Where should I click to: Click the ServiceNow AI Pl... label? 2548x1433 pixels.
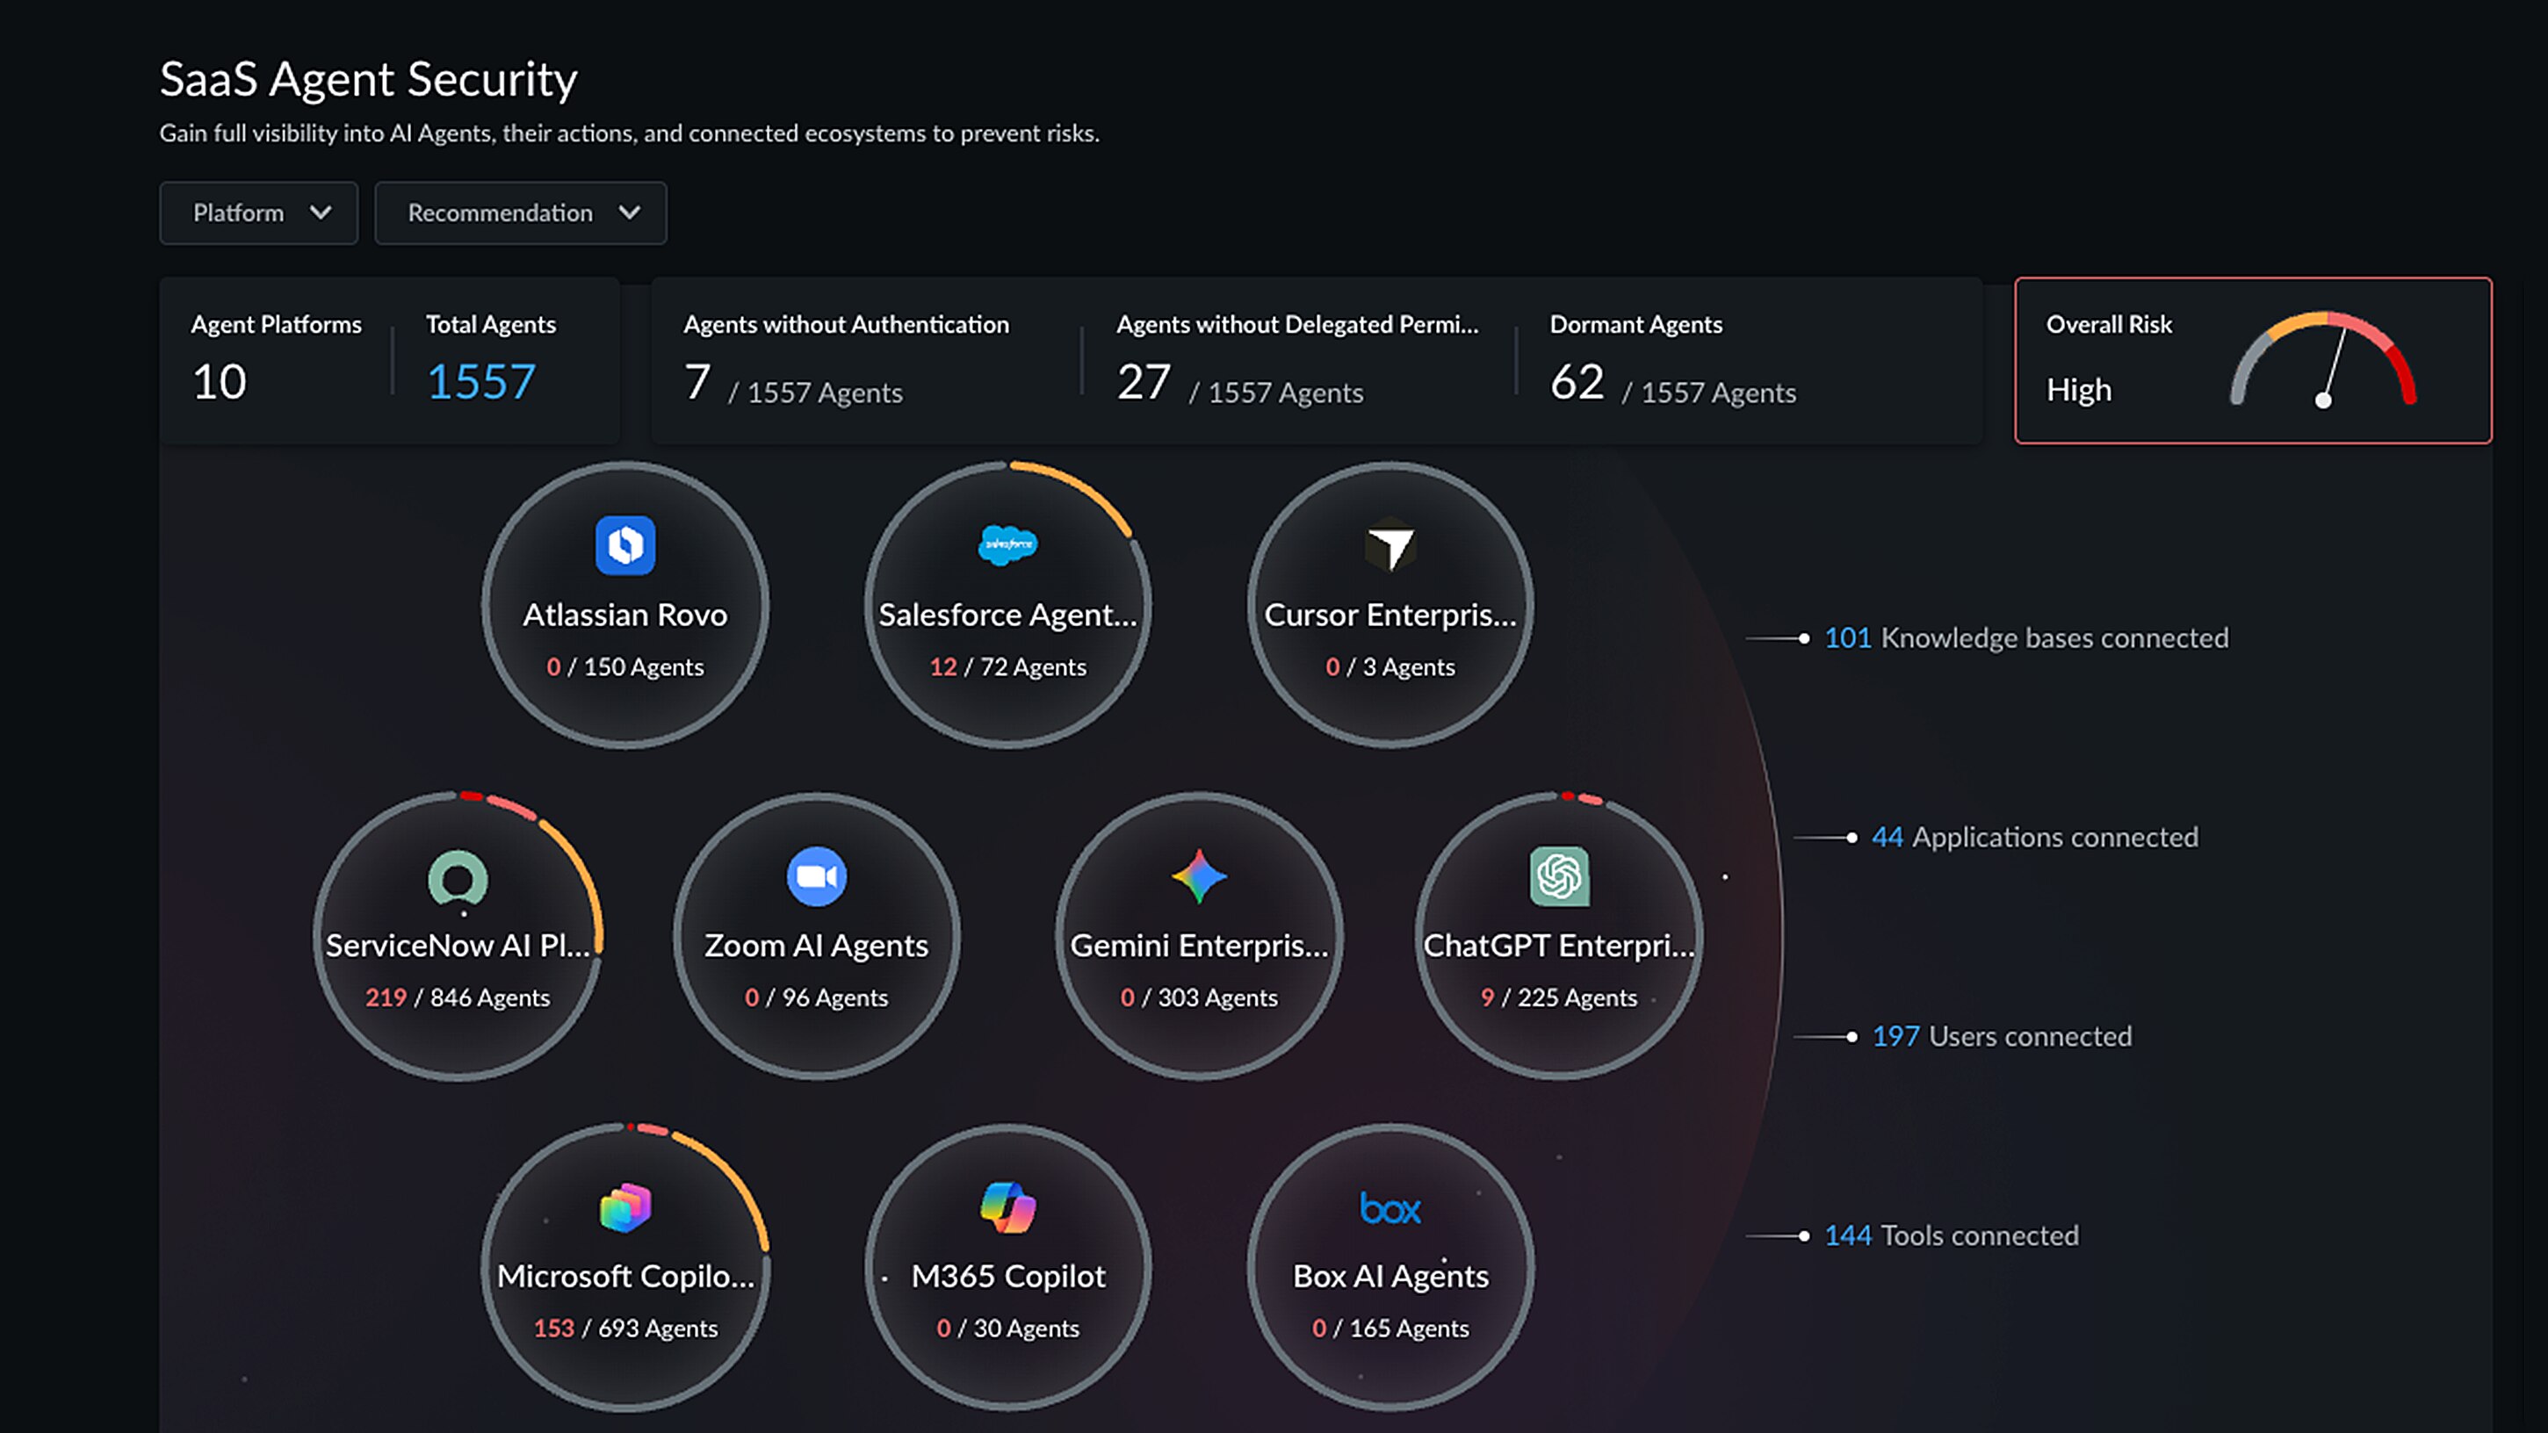coord(458,947)
